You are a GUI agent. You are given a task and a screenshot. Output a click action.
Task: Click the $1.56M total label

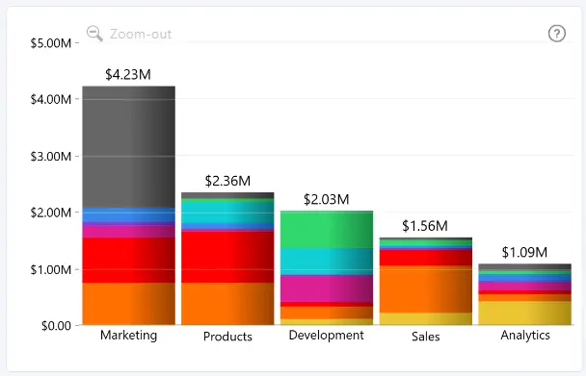[x=425, y=226]
